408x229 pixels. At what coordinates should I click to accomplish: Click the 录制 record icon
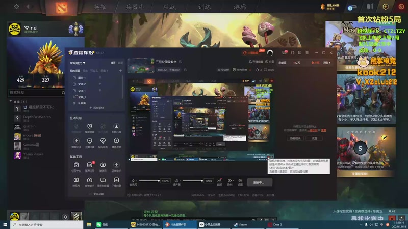[x=230, y=182]
